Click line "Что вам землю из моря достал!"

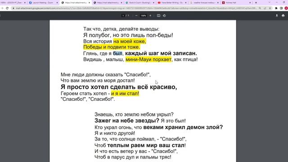click(x=98, y=81)
